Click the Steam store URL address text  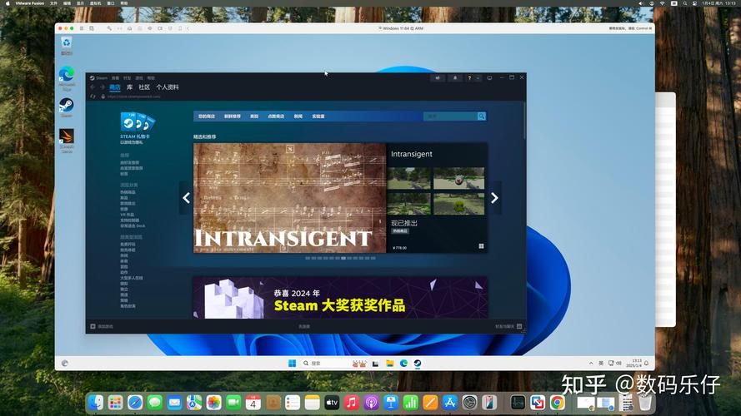tap(133, 97)
